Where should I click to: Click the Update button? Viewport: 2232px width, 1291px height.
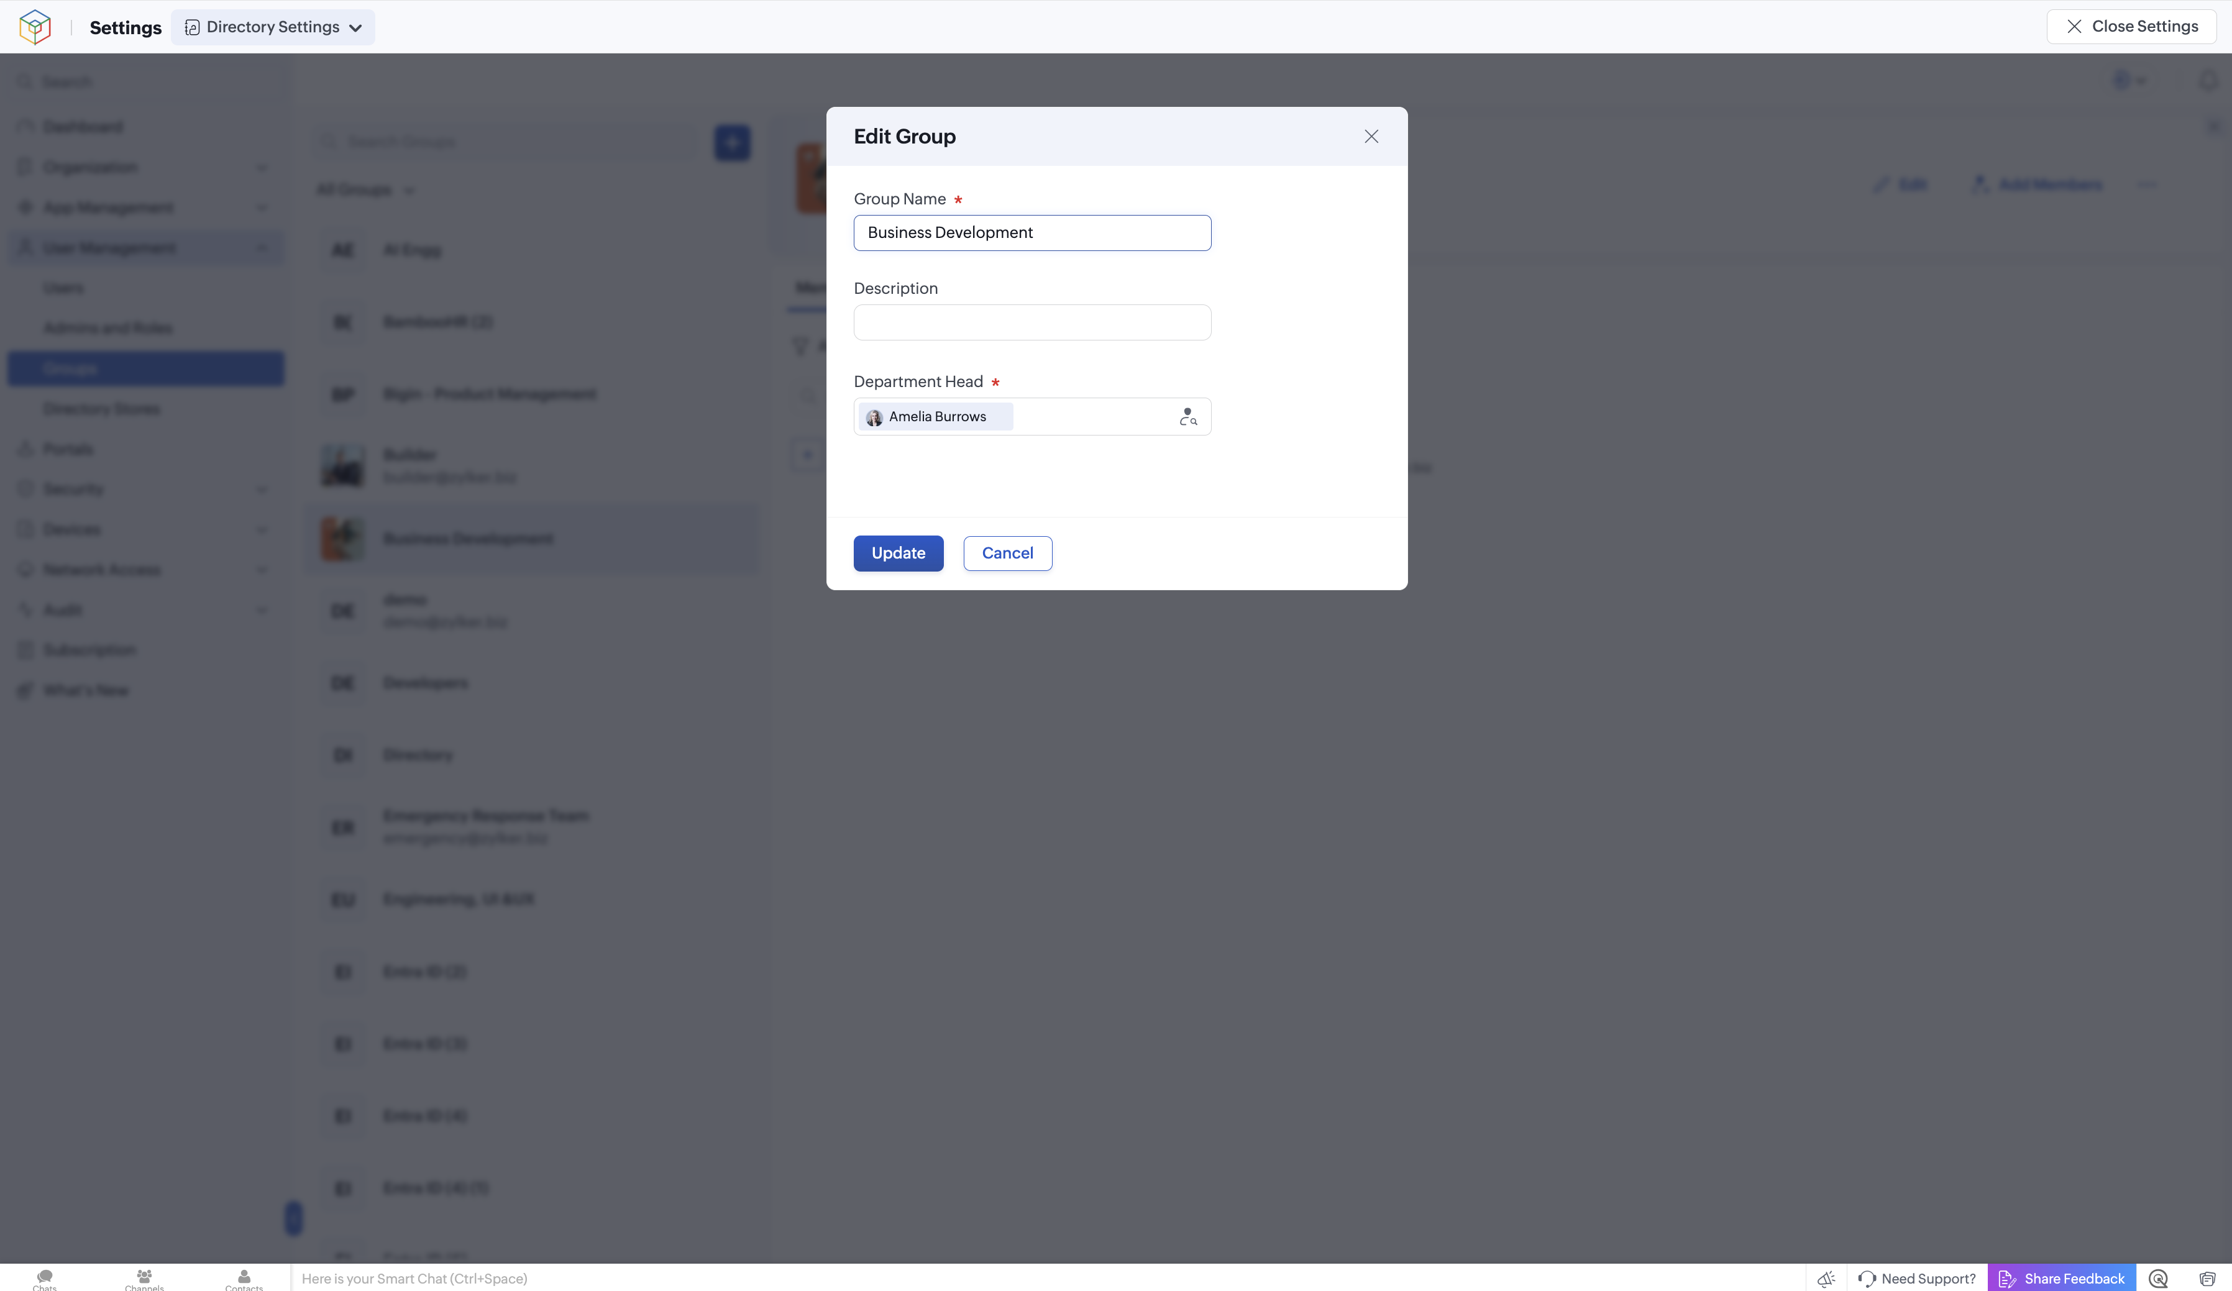898,554
